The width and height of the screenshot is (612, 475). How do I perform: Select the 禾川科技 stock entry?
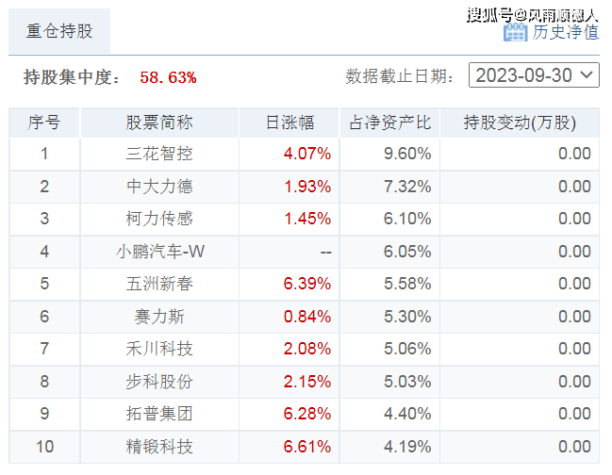click(159, 349)
